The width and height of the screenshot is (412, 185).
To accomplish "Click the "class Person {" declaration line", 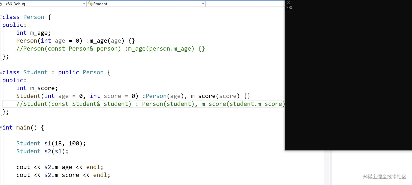I will (27, 17).
